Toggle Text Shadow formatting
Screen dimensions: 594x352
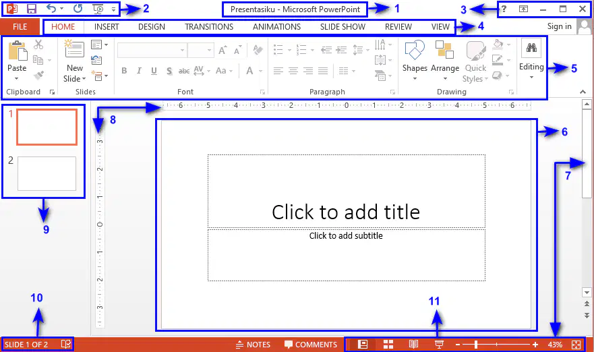[x=169, y=71]
